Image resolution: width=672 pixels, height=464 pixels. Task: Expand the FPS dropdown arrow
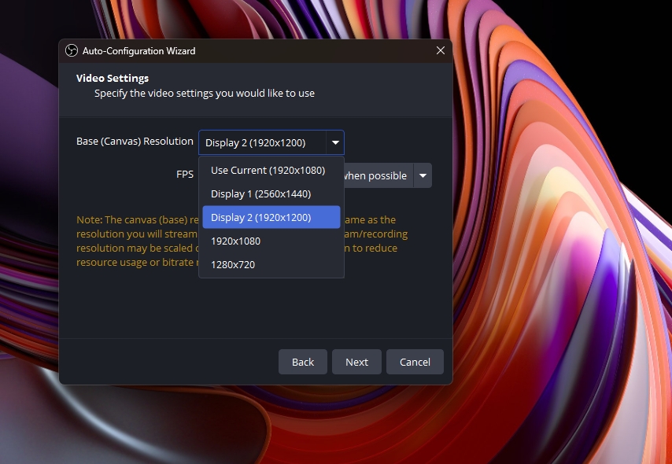click(x=423, y=175)
